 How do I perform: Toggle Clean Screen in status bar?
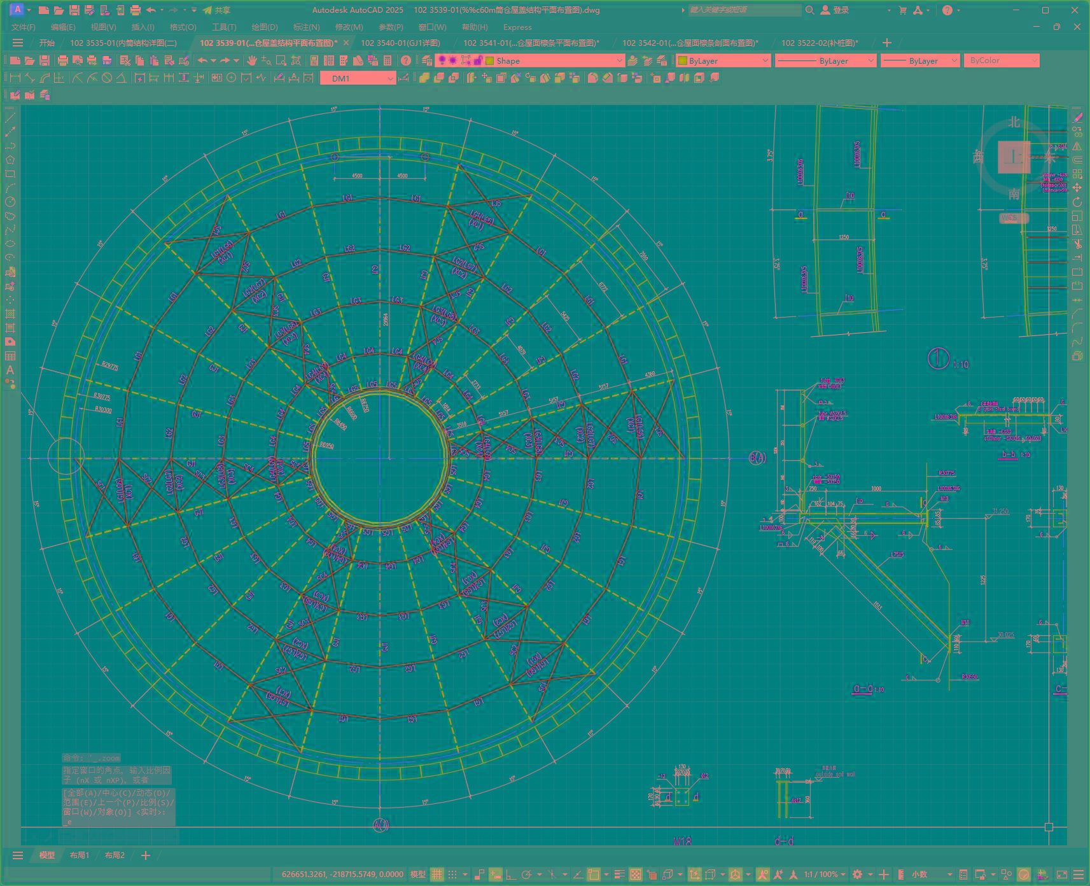tap(1062, 875)
